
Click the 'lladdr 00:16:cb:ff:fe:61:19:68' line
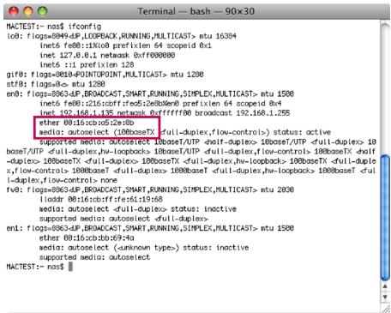click(x=101, y=199)
